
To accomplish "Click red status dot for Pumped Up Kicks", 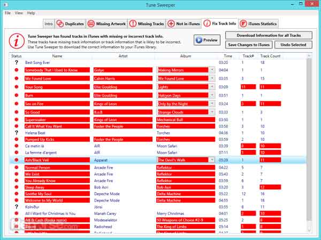I will click(x=17, y=139).
